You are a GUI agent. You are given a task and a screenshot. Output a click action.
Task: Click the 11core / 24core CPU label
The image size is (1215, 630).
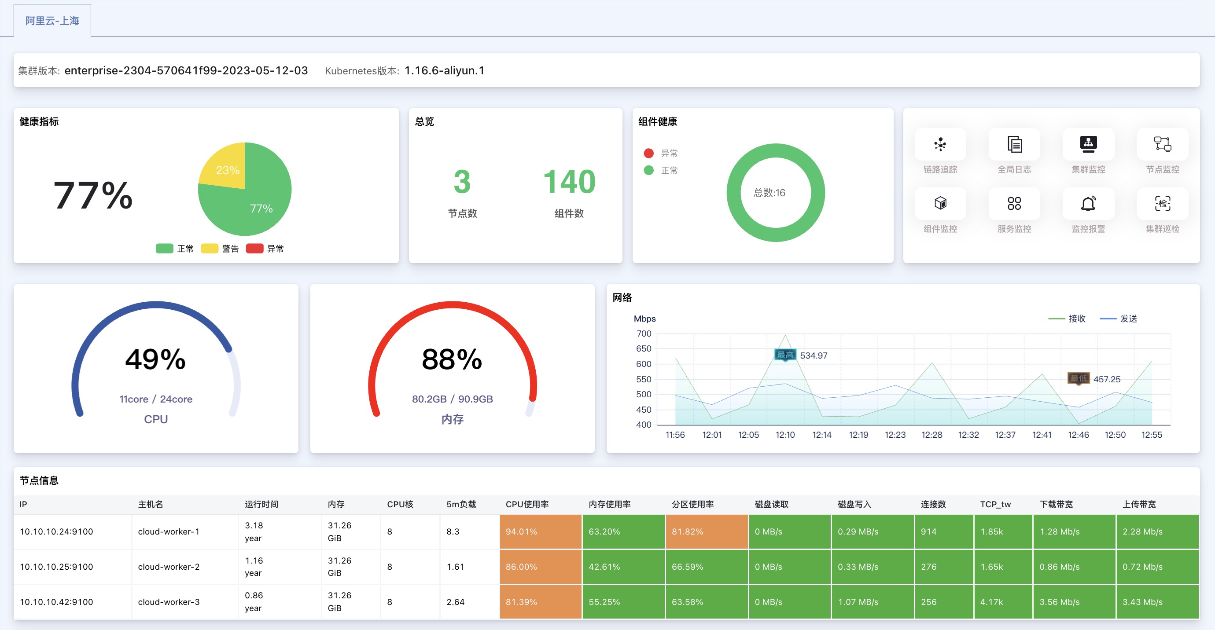(156, 399)
